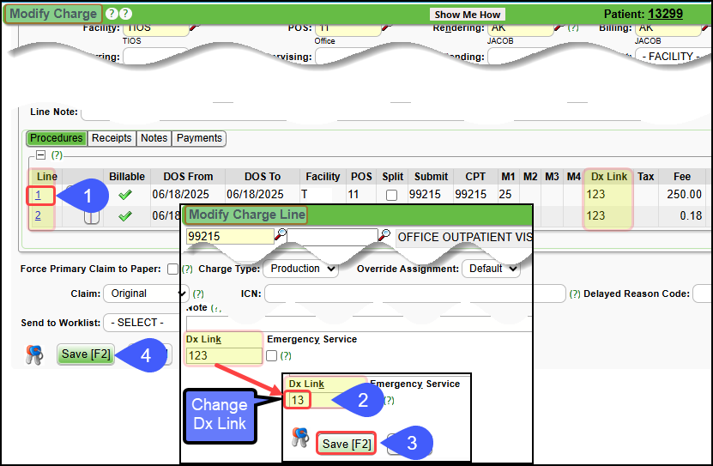
Task: Toggle the Split checkbox on line 1
Action: [392, 195]
